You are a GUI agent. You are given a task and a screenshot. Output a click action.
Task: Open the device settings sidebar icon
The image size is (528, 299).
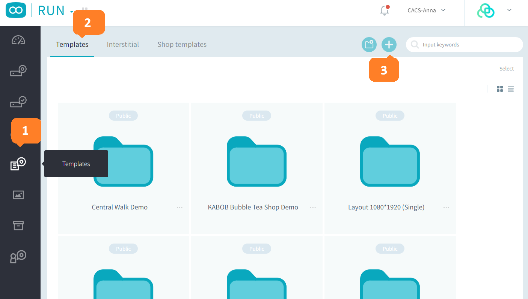pyautogui.click(x=18, y=71)
